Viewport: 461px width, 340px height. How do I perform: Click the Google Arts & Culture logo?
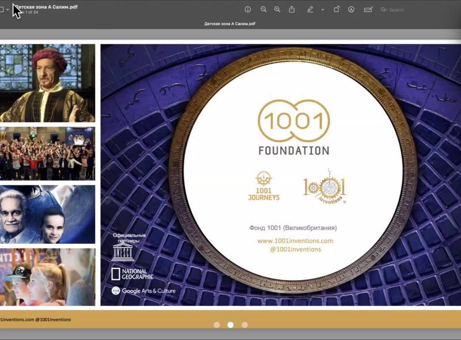(143, 290)
